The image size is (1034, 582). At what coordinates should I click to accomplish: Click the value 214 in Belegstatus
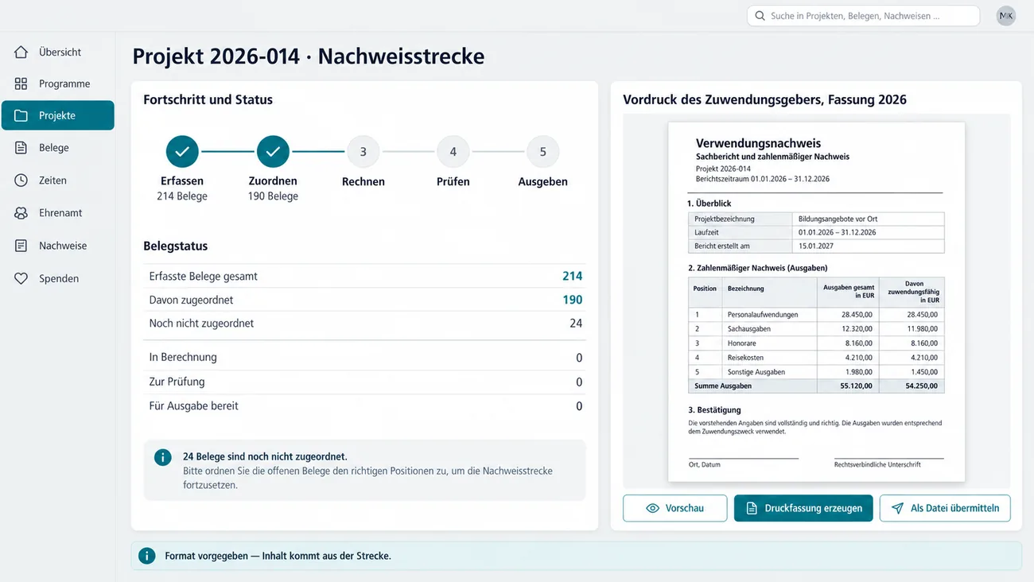click(x=572, y=276)
